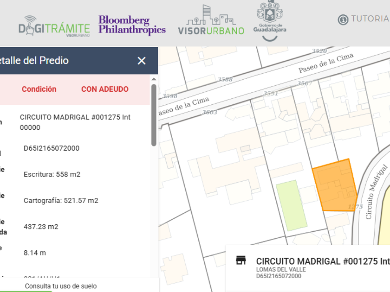Open the Gobierno de Guadalajara crest logo

(x=270, y=21)
